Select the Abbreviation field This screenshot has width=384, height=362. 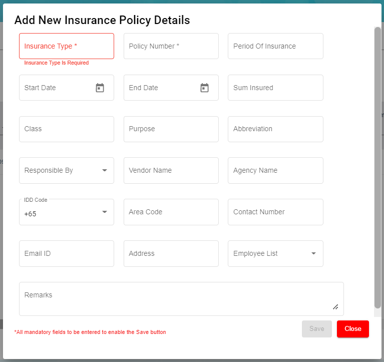tap(275, 129)
